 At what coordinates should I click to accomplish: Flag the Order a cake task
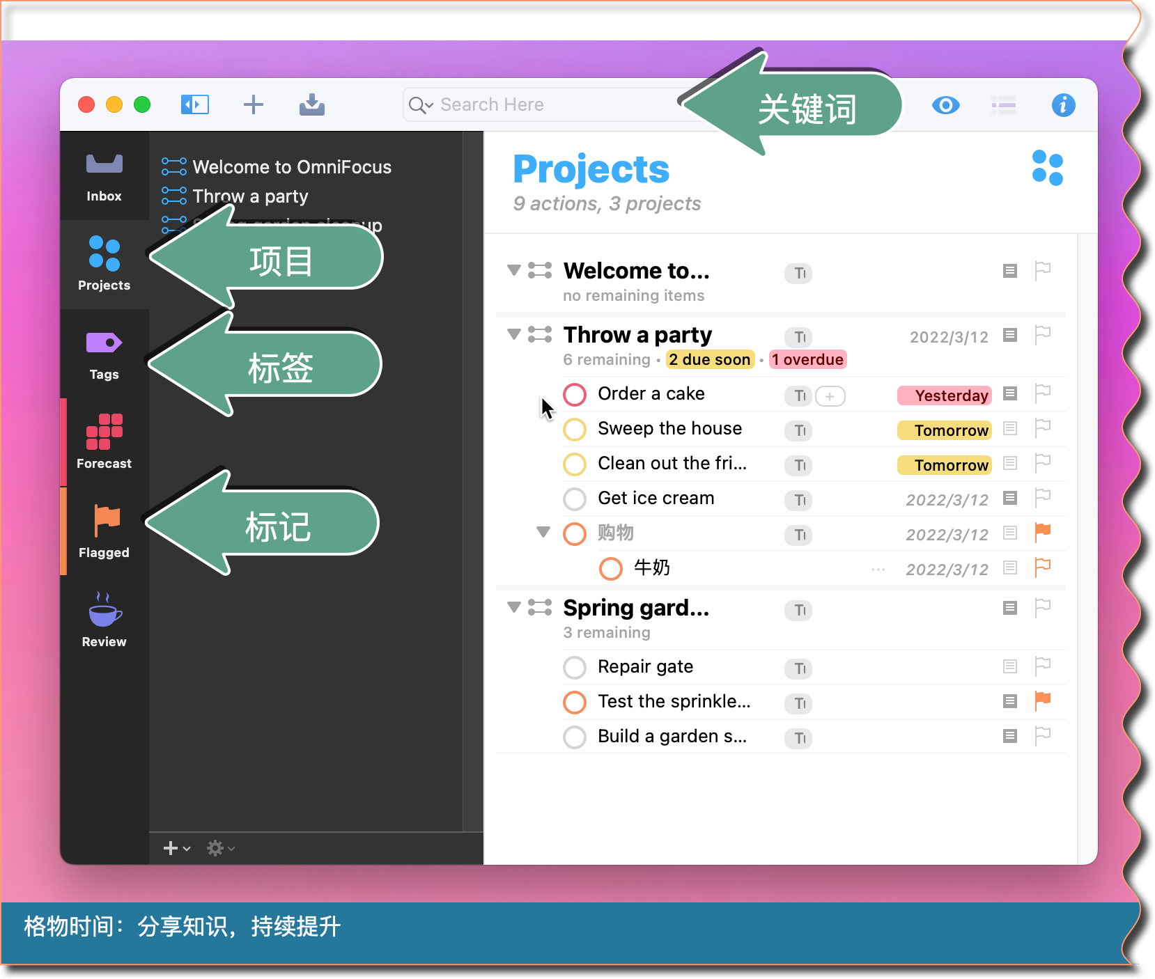(1043, 393)
